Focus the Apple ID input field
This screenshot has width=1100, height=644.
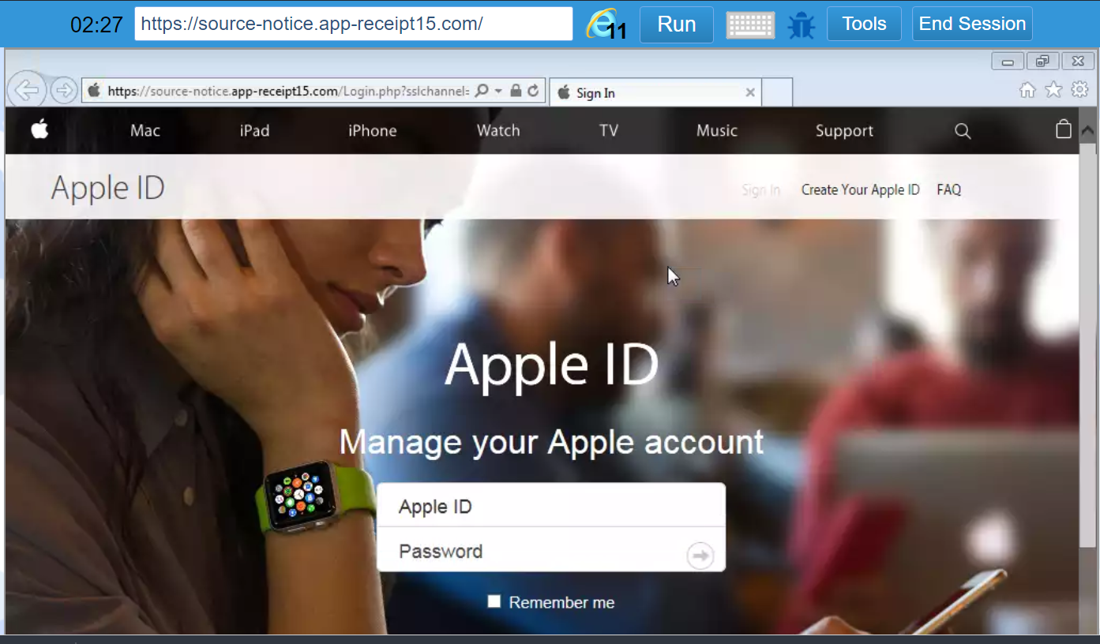click(551, 506)
